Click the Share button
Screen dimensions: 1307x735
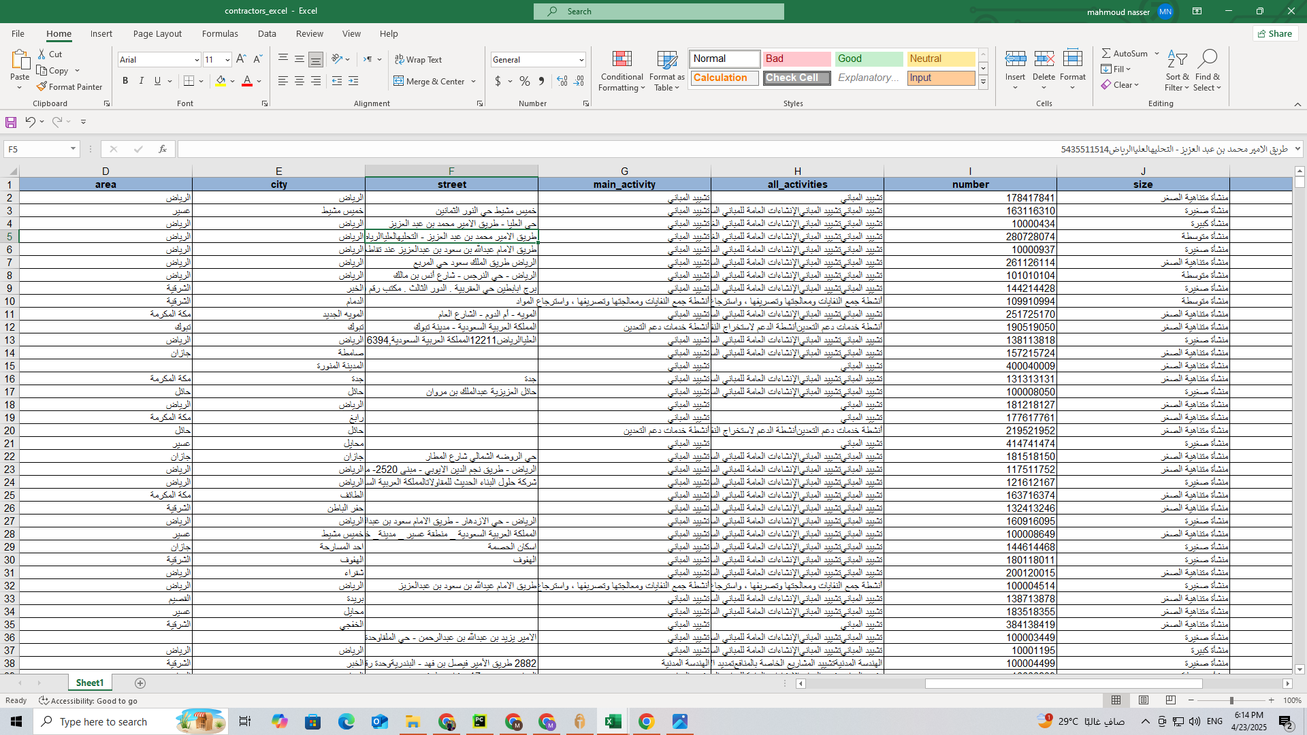[x=1275, y=33]
